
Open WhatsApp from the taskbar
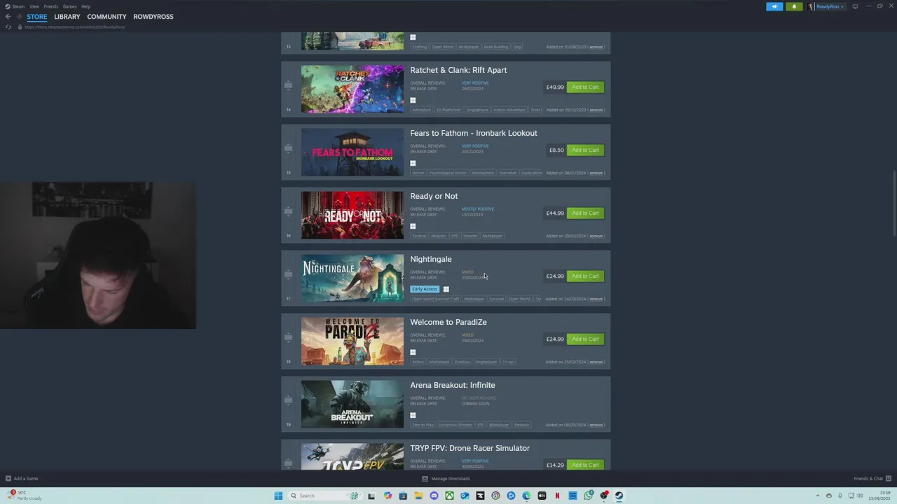pyautogui.click(x=588, y=496)
